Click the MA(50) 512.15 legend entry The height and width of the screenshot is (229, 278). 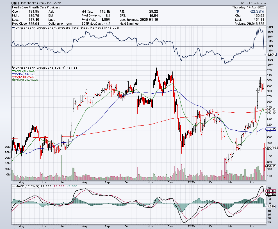(x=22, y=74)
